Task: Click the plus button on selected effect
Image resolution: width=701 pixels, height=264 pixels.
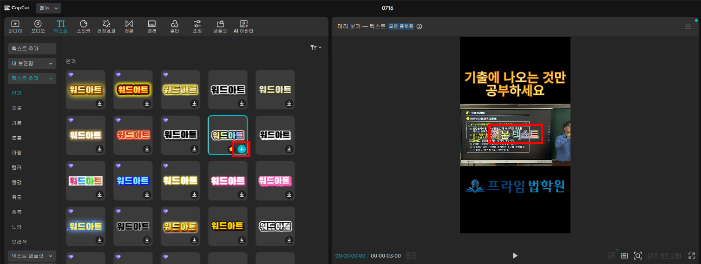Action: point(242,149)
